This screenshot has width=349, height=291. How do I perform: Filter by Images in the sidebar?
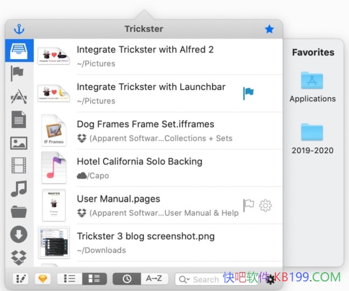[19, 143]
